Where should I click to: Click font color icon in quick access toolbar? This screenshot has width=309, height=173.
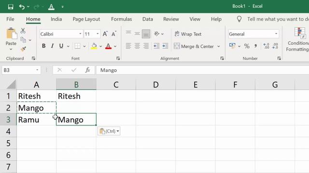(51, 7)
